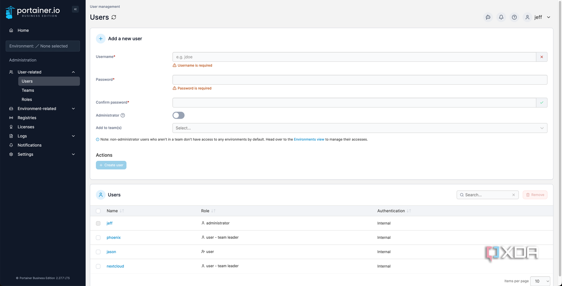Screen dimensions: 562x286
Task: Open the jeff user account menu
Action: click(x=538, y=17)
